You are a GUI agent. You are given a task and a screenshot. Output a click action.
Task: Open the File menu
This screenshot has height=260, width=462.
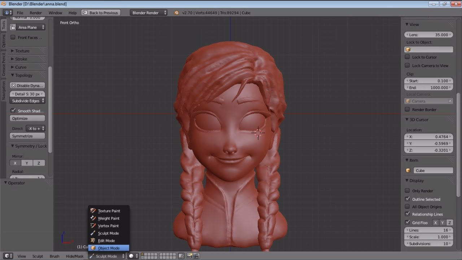pos(20,13)
